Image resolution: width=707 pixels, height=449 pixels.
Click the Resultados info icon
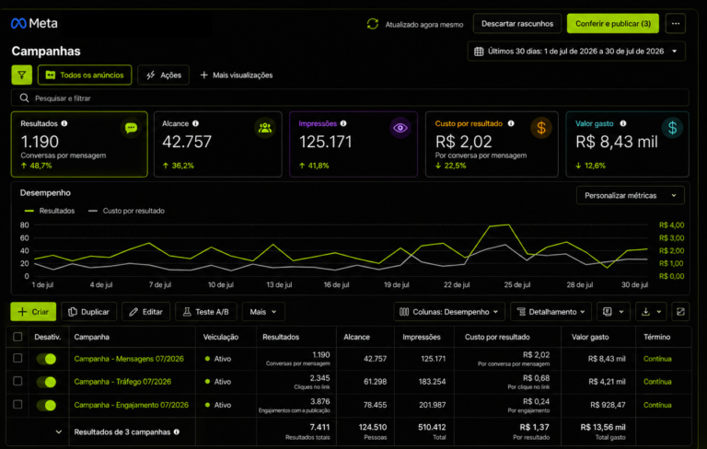coord(64,123)
